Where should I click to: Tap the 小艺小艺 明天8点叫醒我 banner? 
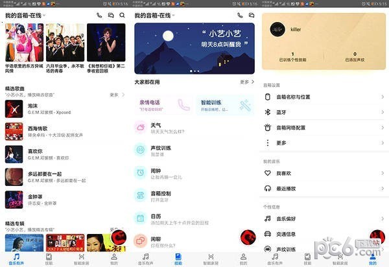click(194, 49)
